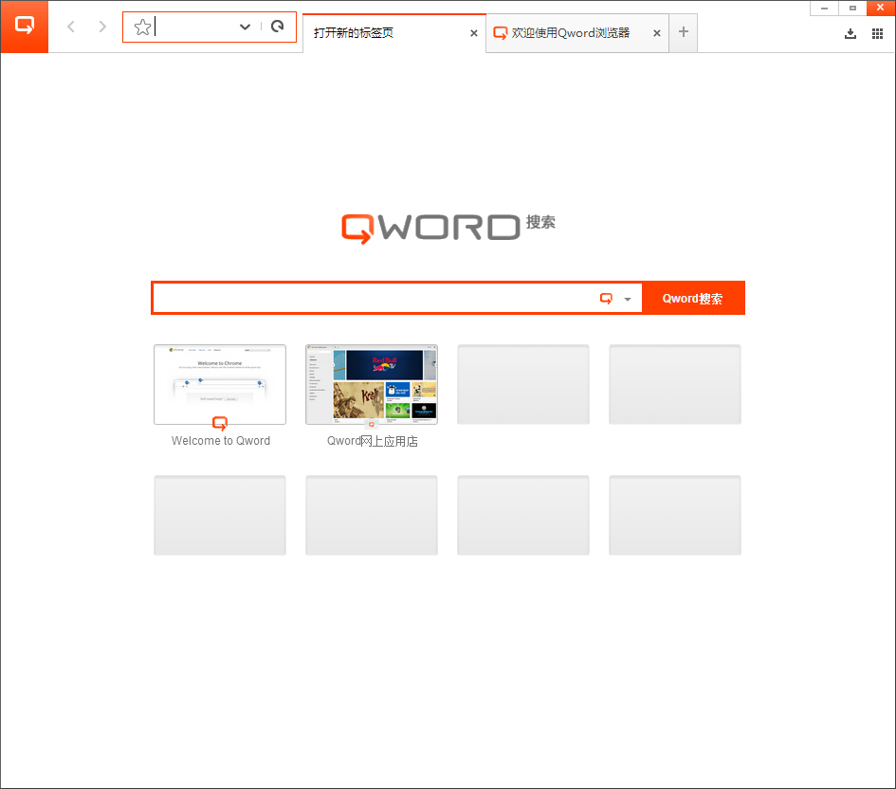Click the Welcome to Qword label
This screenshot has width=896, height=789.
[x=221, y=440]
